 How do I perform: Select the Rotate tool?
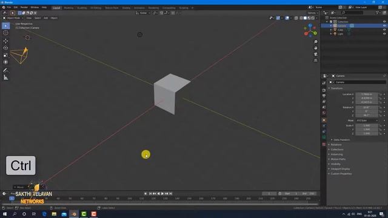coord(5,48)
